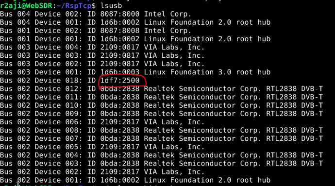Click Bus 004 Device 002 Intel Corp. line
335x186 pixels.
pos(96,14)
